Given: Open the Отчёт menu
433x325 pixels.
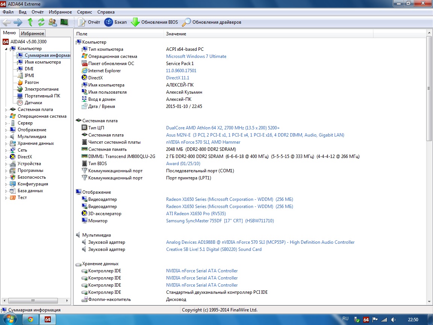Looking at the screenshot, I should coord(38,12).
